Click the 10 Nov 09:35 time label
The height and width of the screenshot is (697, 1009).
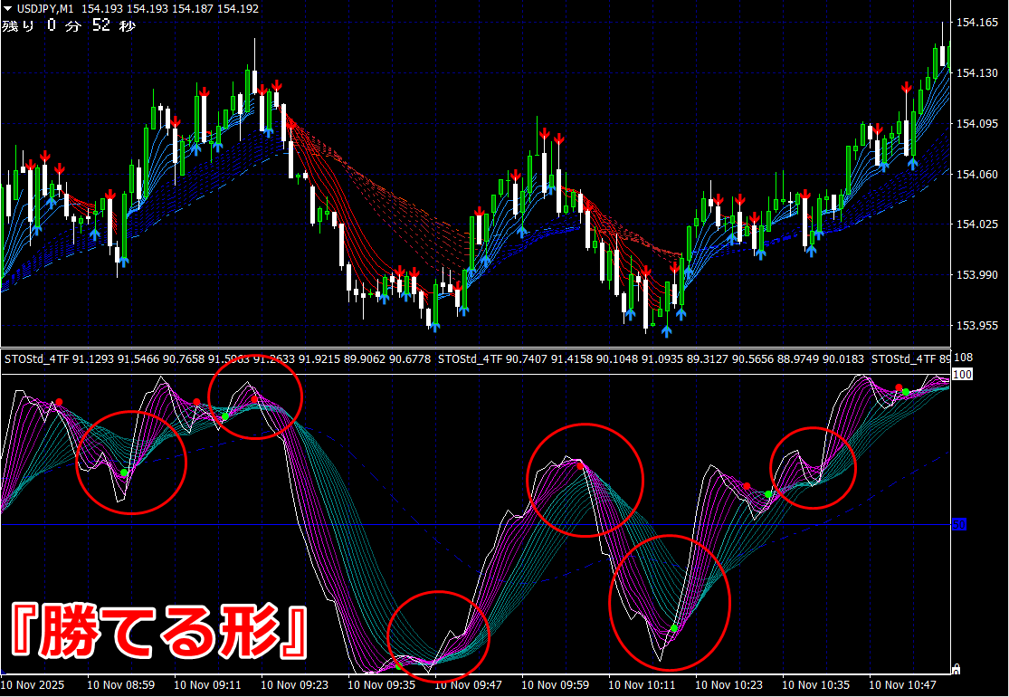[x=382, y=684]
